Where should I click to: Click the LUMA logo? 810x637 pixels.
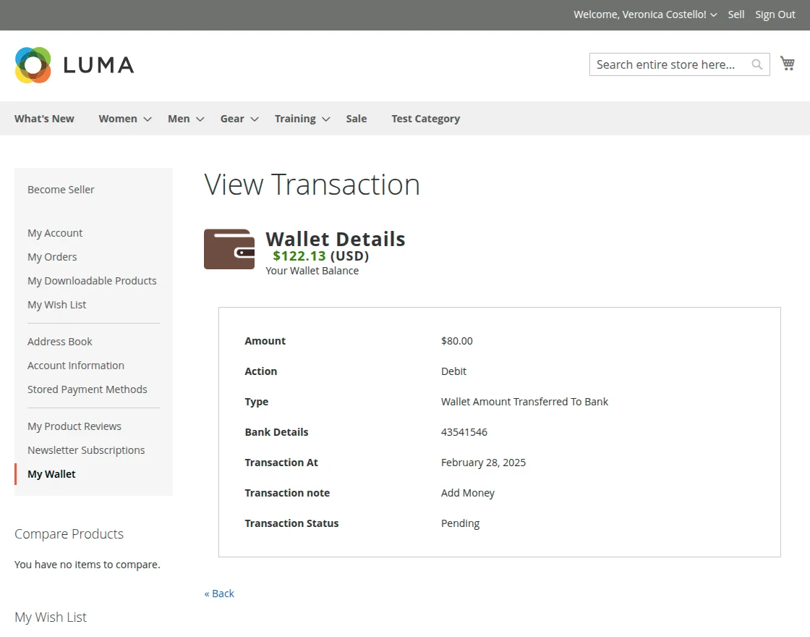(x=74, y=64)
